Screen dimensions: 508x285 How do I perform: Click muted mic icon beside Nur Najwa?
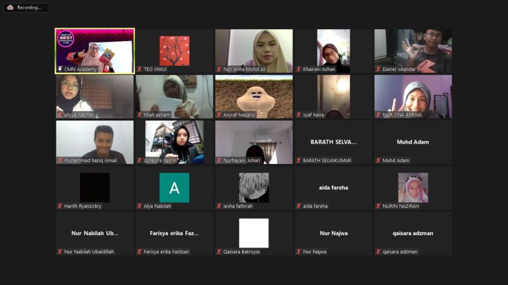coord(299,251)
